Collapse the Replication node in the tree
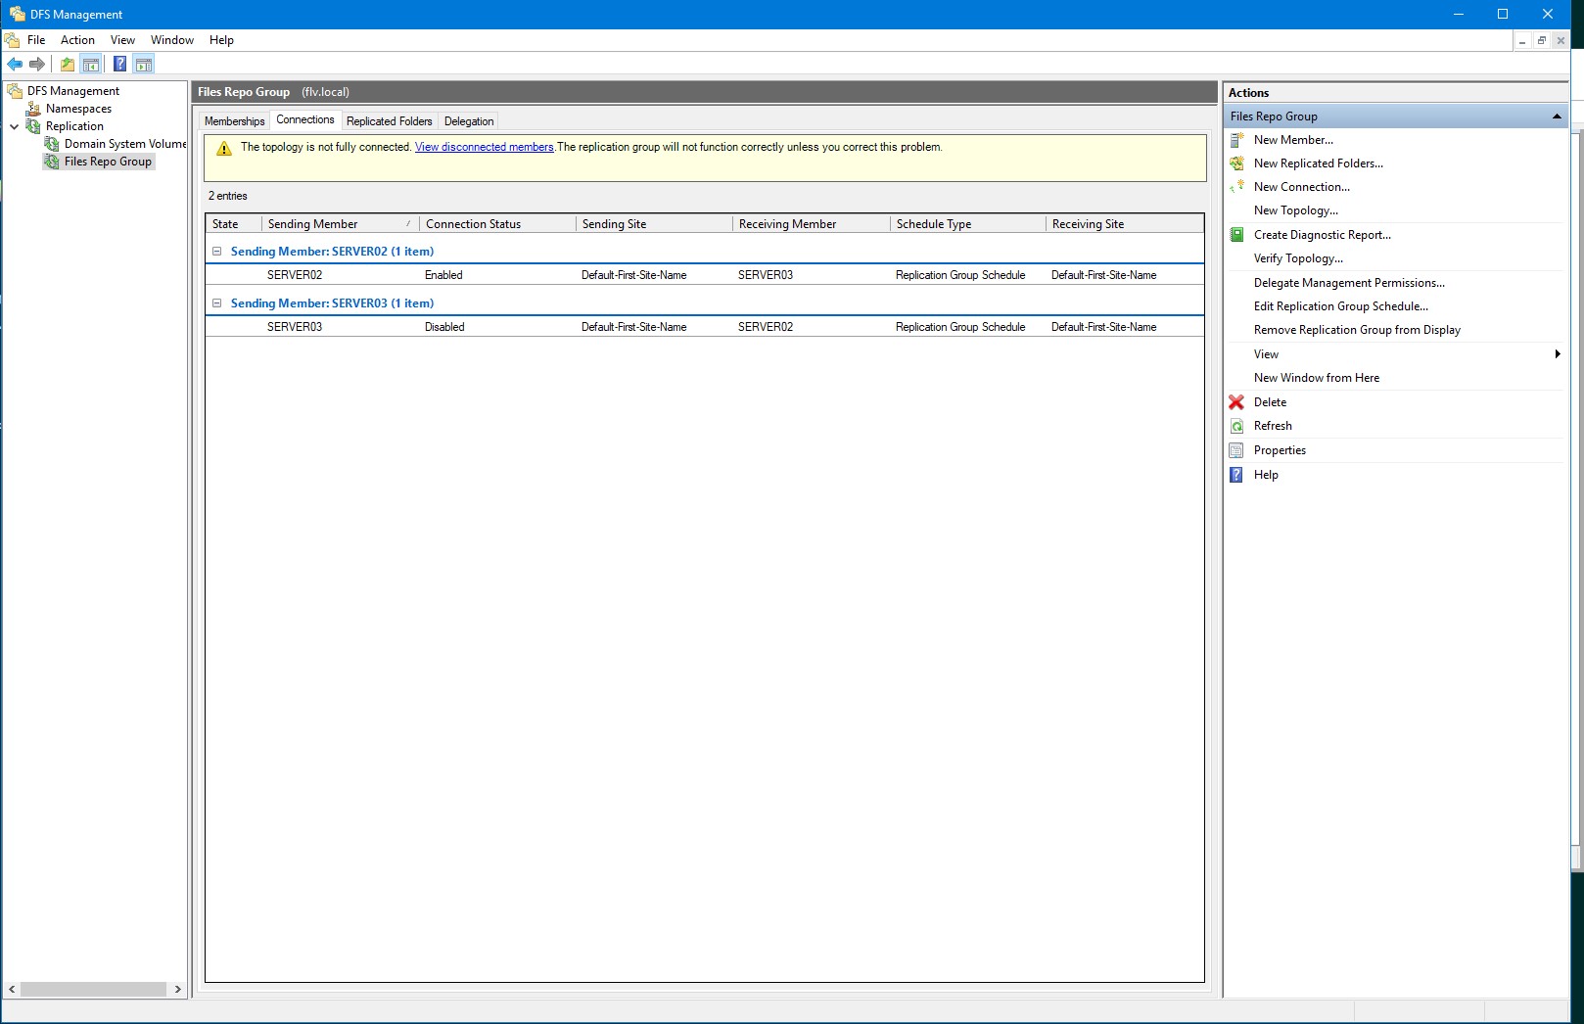The image size is (1584, 1024). (x=13, y=125)
